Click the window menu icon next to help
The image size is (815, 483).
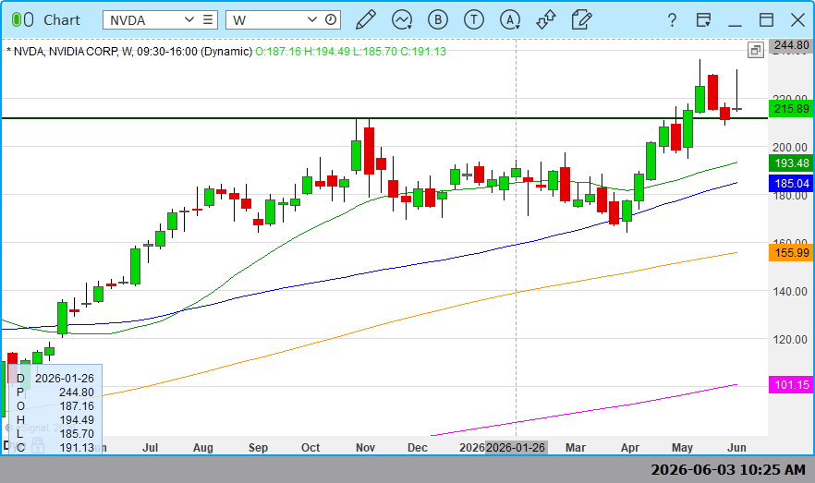click(x=703, y=19)
